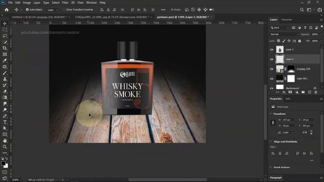This screenshot has width=324, height=182.
Task: Open the Kind filter dropdown
Action: click(x=280, y=28)
